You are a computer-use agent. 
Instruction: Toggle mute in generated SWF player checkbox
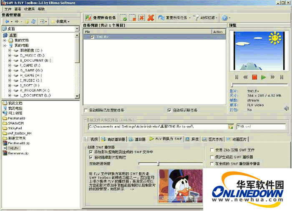pyautogui.click(x=212, y=164)
